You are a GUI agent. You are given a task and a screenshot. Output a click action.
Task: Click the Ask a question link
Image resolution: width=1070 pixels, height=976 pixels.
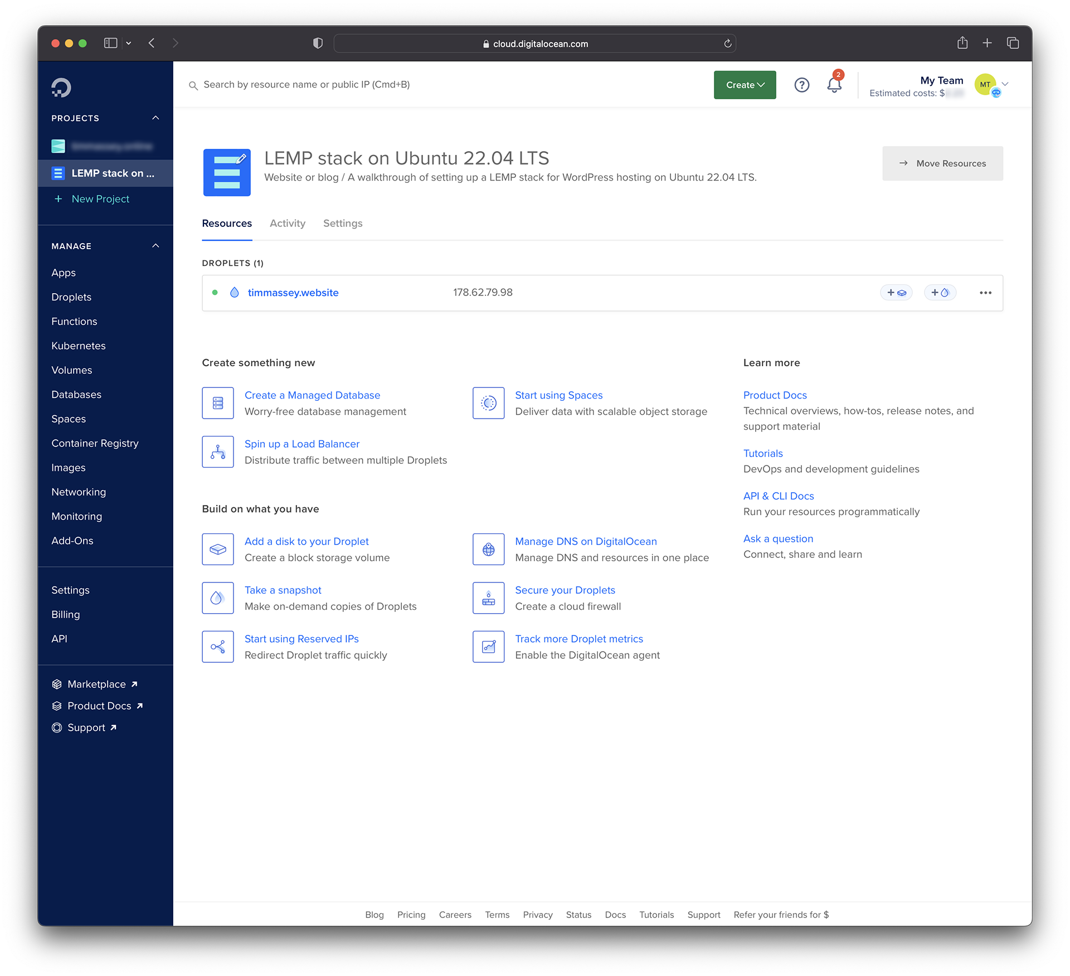point(779,539)
